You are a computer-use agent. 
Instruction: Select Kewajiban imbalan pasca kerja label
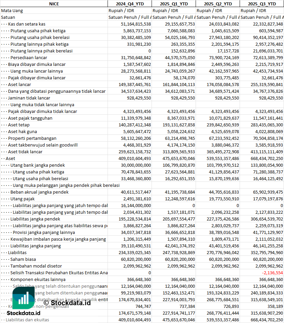point(58,239)
